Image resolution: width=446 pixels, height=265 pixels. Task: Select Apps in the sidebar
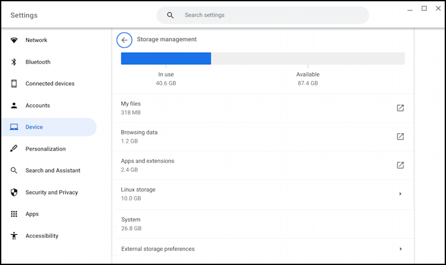pyautogui.click(x=32, y=214)
